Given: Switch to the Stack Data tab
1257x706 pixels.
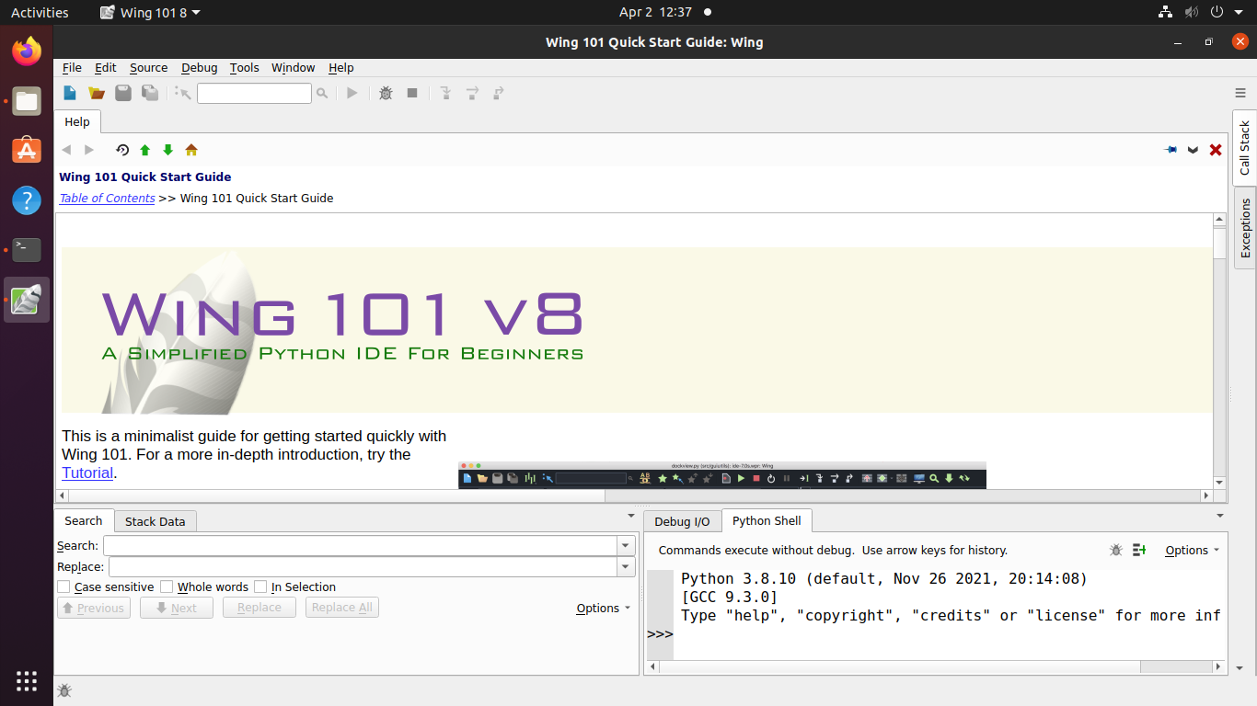Looking at the screenshot, I should [155, 521].
